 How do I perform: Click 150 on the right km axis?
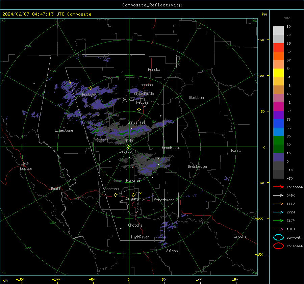click(x=261, y=40)
